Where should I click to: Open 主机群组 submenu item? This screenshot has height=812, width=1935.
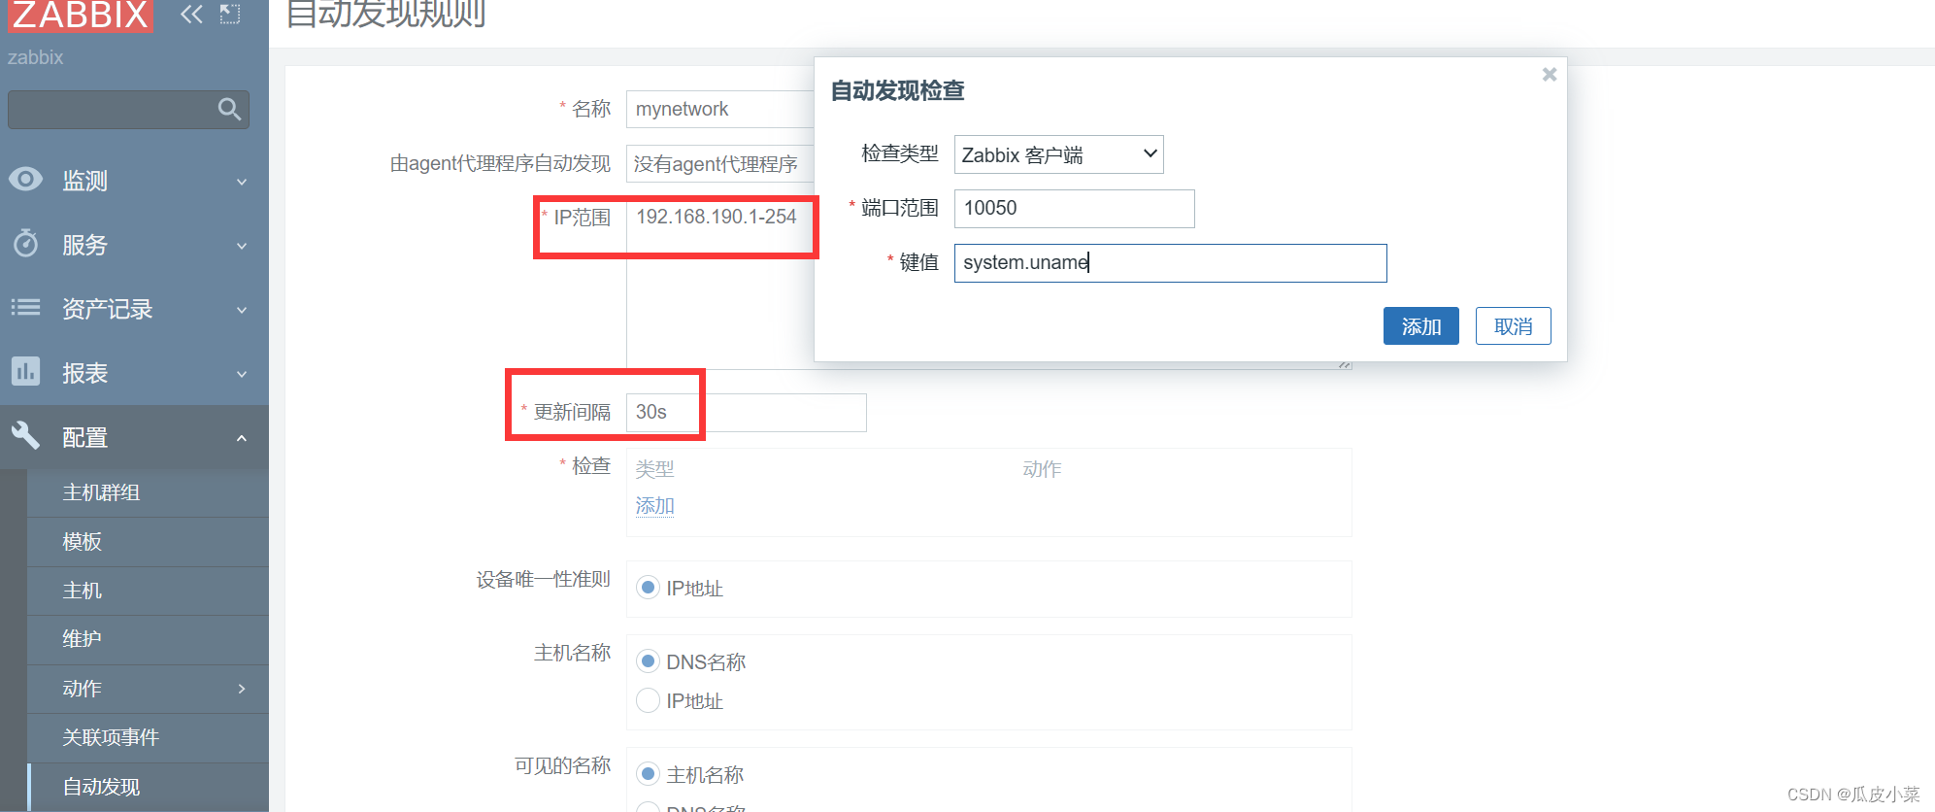click(x=148, y=492)
